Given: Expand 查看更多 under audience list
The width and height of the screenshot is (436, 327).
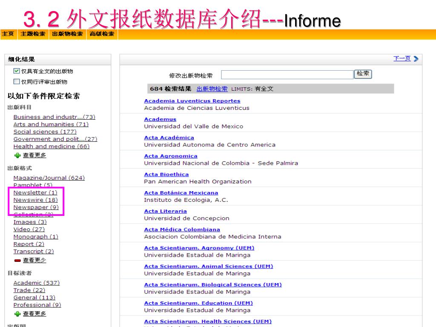Looking at the screenshot, I should [34, 314].
